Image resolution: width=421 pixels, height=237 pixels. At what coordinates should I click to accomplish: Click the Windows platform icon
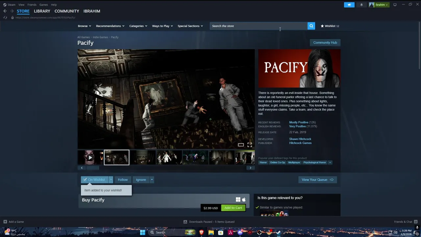click(238, 199)
